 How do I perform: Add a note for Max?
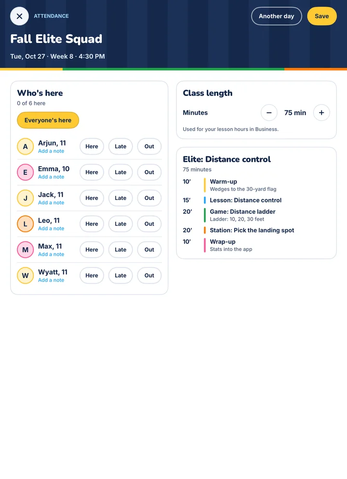[x=51, y=254]
